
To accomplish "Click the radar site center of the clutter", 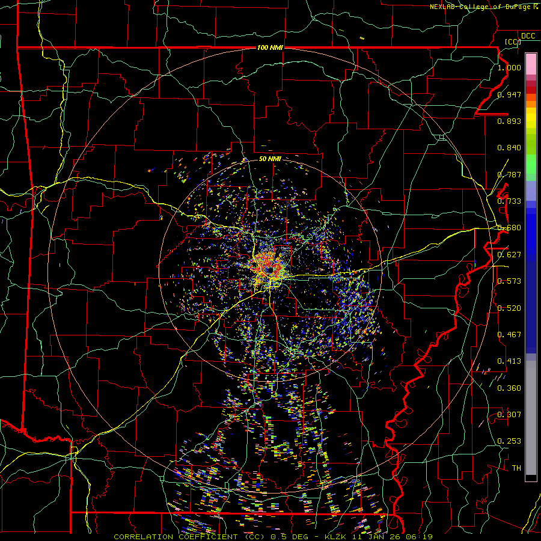I will (270, 270).
